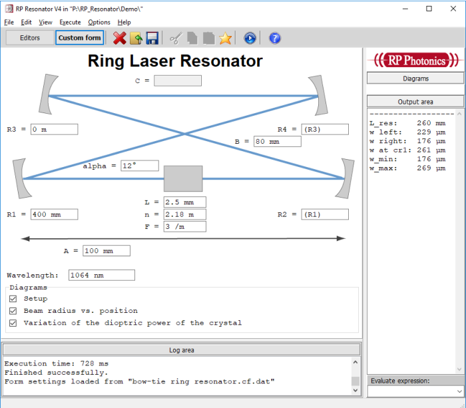This screenshot has height=408, width=466.
Task: Click the yellow star icon
Action: (225, 38)
